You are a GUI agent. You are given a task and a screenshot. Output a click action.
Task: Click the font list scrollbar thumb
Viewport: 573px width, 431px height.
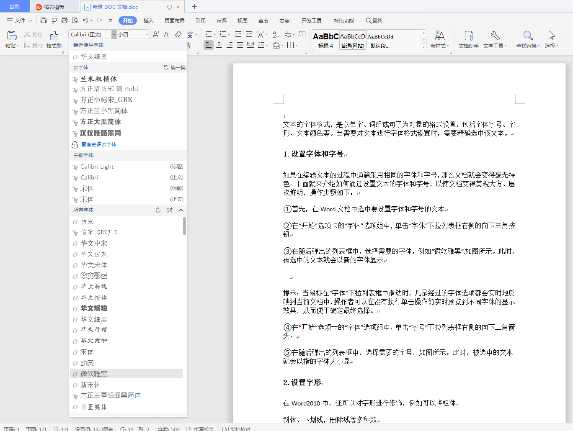pos(184,226)
